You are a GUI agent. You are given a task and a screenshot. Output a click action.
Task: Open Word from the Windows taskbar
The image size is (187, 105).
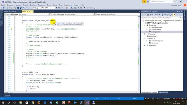click(51, 102)
